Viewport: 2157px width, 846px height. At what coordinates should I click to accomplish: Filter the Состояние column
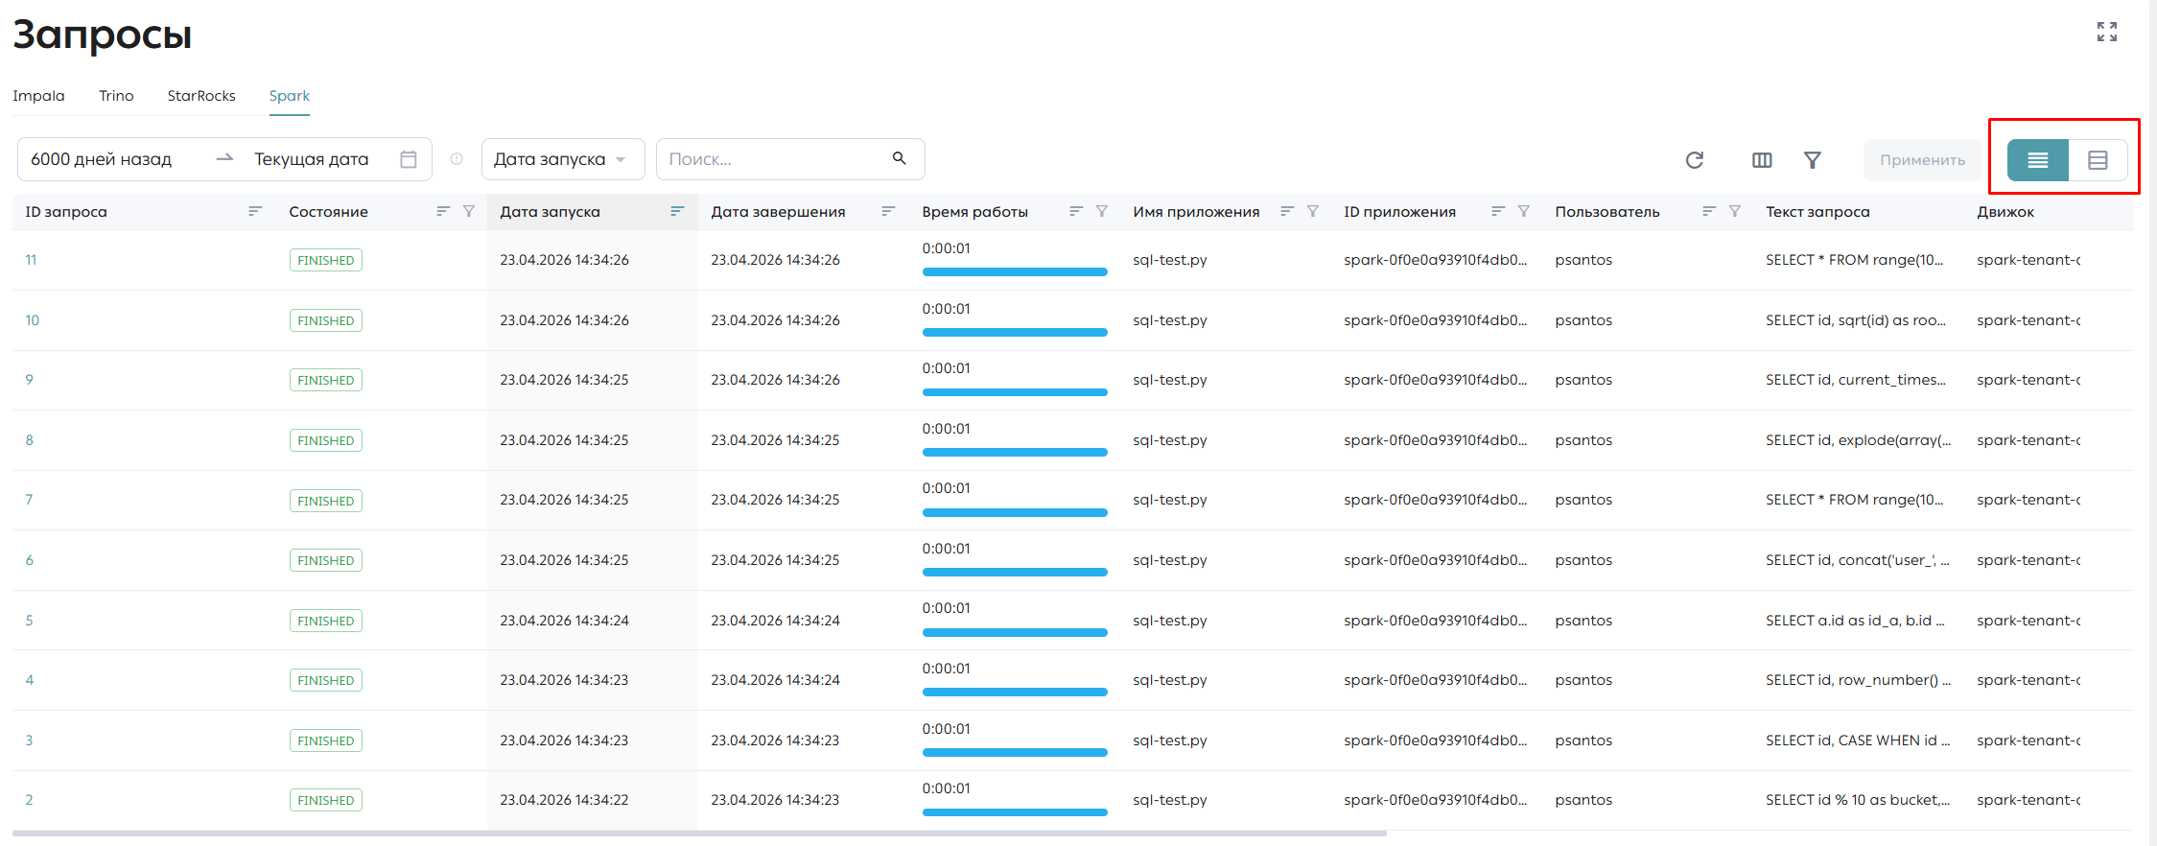coord(469,211)
